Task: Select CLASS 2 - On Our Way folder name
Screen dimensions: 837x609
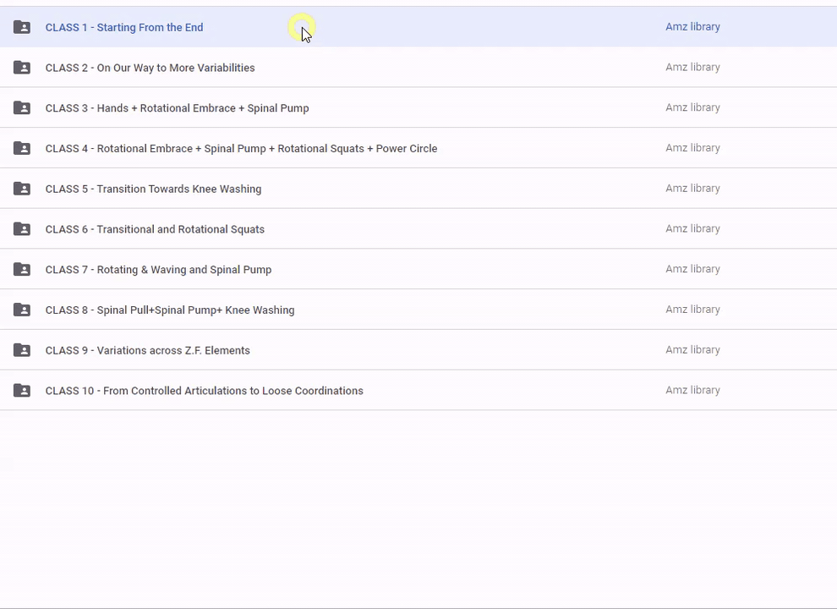Action: tap(150, 68)
